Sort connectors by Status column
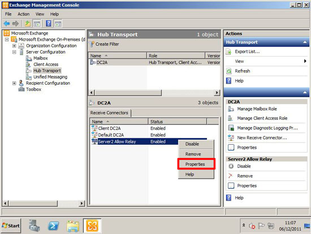 point(178,122)
